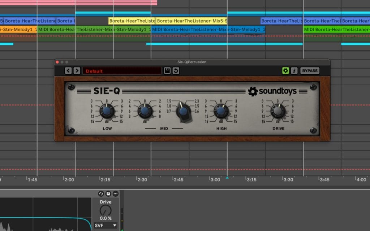Open the plugin info 'i' icon
The image size is (370, 231).
pos(294,71)
